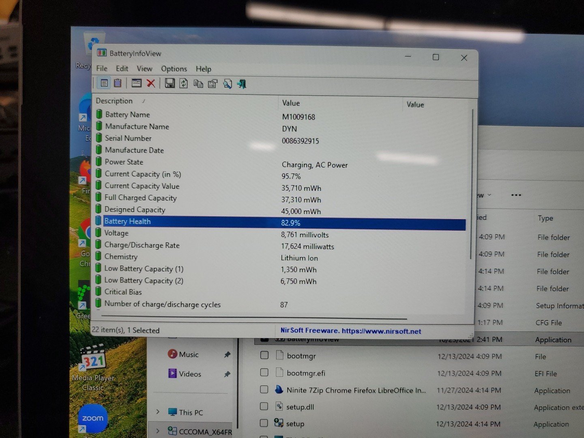Click the vertical scrollbar in BatteryInfoView list
The image size is (584, 438).
point(471,185)
